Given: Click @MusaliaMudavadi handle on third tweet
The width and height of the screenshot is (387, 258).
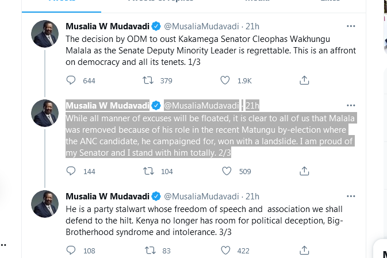Looking at the screenshot, I should [x=201, y=197].
